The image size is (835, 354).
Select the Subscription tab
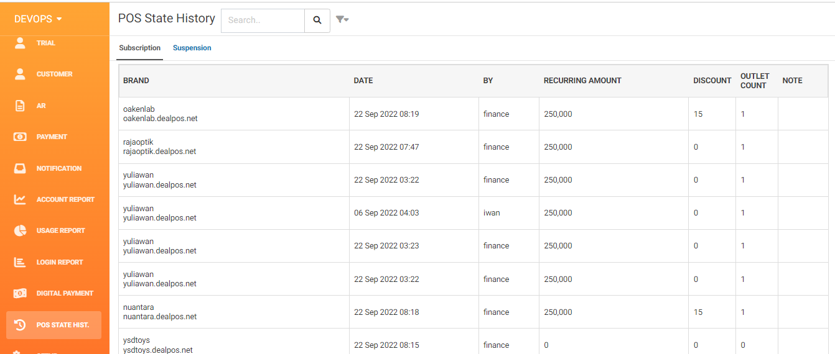(x=140, y=48)
